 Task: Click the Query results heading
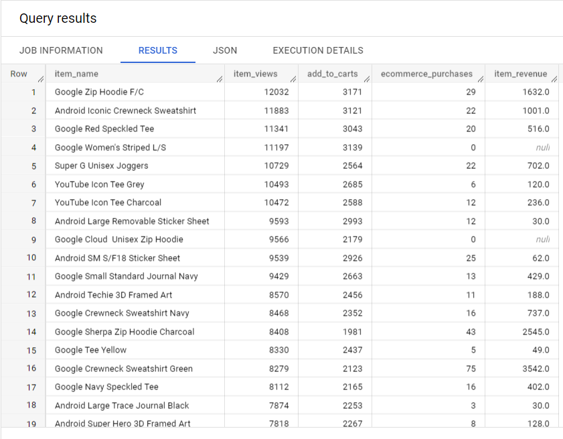coord(58,18)
